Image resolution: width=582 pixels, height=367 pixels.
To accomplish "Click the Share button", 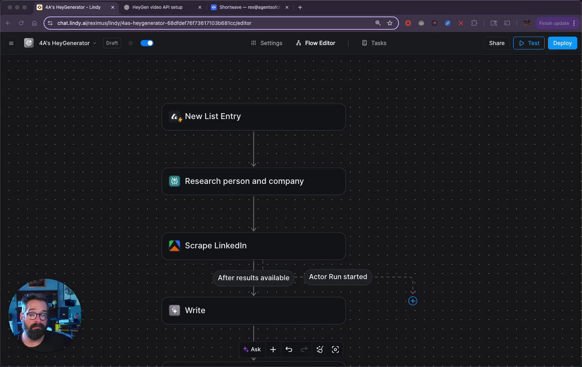I will click(x=497, y=43).
